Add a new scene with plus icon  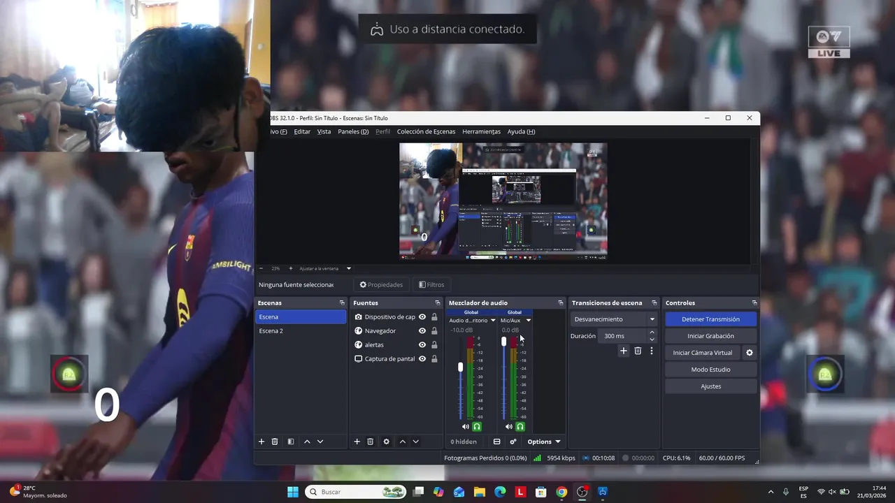262,442
